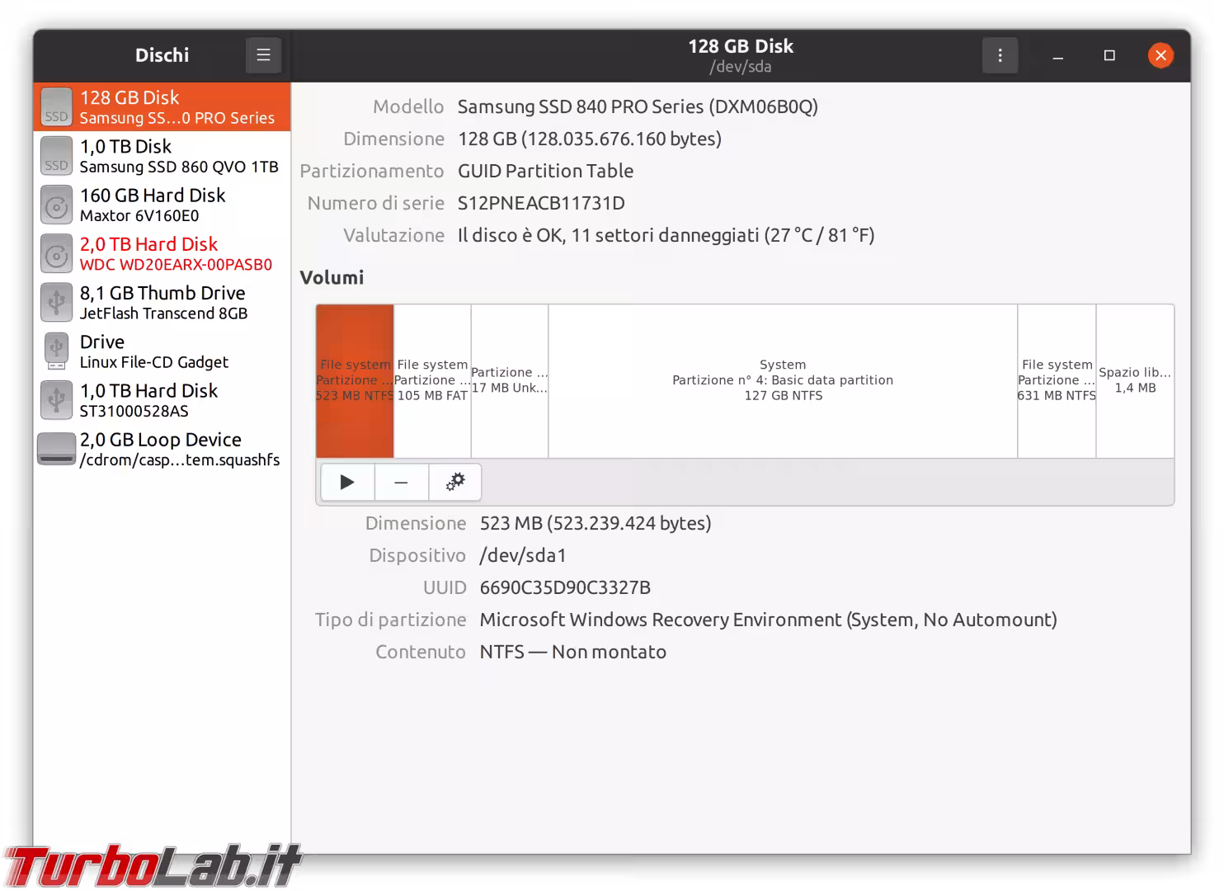Click the 128 GB size value text
Viewport: 1224px width, 891px height.
590,139
